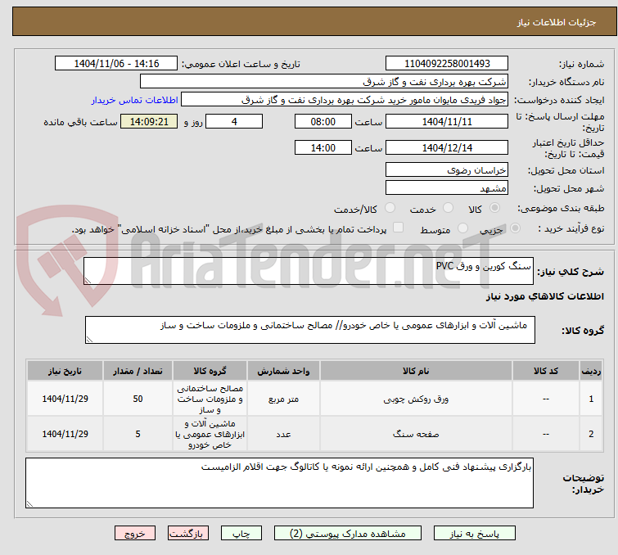Click the city field مشهد

tap(447, 187)
